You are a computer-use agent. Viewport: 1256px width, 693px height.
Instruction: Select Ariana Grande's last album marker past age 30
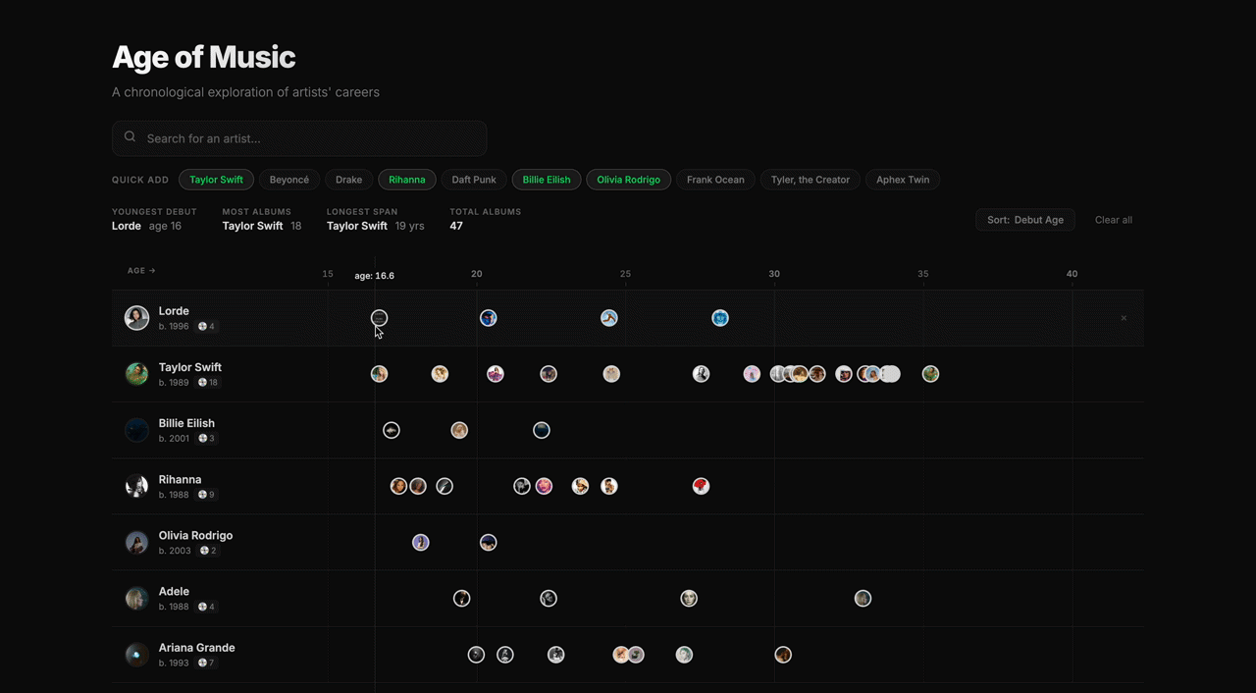coord(783,655)
